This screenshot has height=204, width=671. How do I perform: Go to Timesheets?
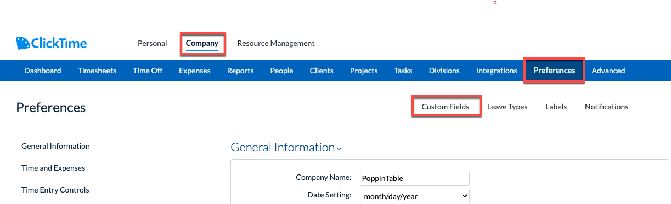[97, 71]
